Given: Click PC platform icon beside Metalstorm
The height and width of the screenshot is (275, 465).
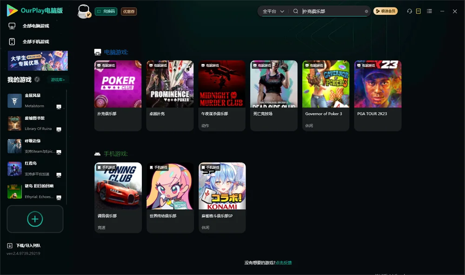Looking at the screenshot, I should [x=59, y=107].
